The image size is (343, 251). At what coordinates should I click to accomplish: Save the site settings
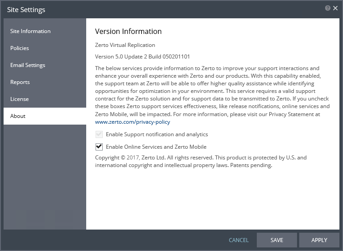pyautogui.click(x=277, y=240)
